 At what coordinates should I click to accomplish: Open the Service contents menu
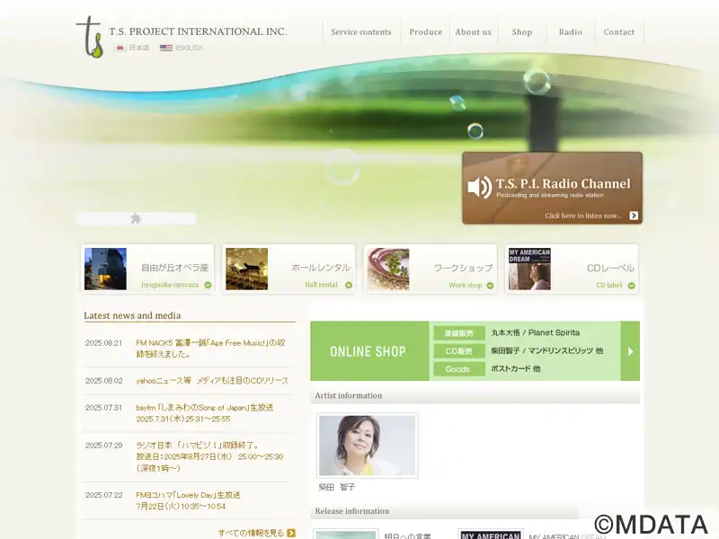click(361, 32)
